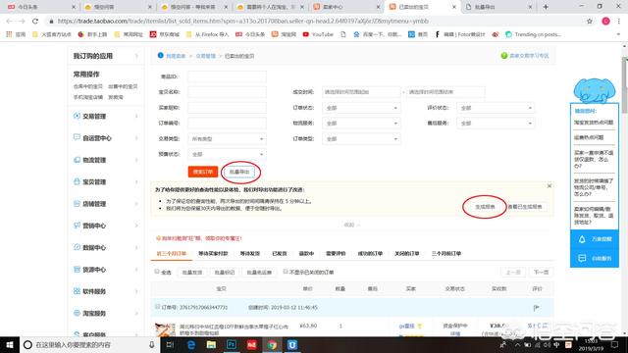
Task: Switch to the 成功的订单 tab
Action: [370, 253]
